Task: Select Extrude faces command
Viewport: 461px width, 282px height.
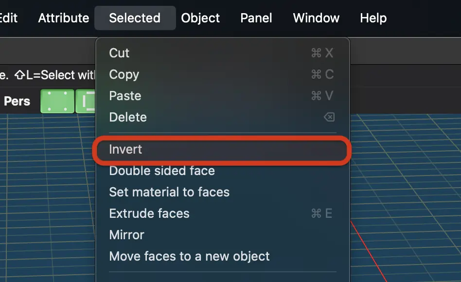Action: (223, 213)
